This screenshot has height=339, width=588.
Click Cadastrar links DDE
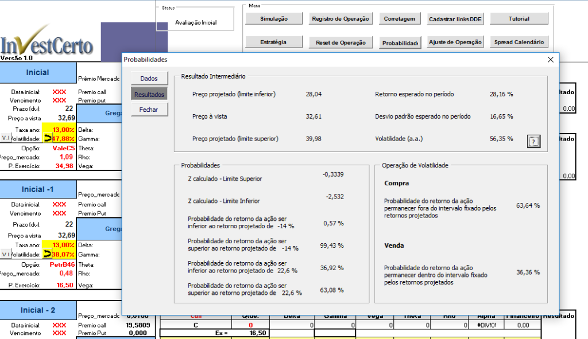tap(455, 19)
